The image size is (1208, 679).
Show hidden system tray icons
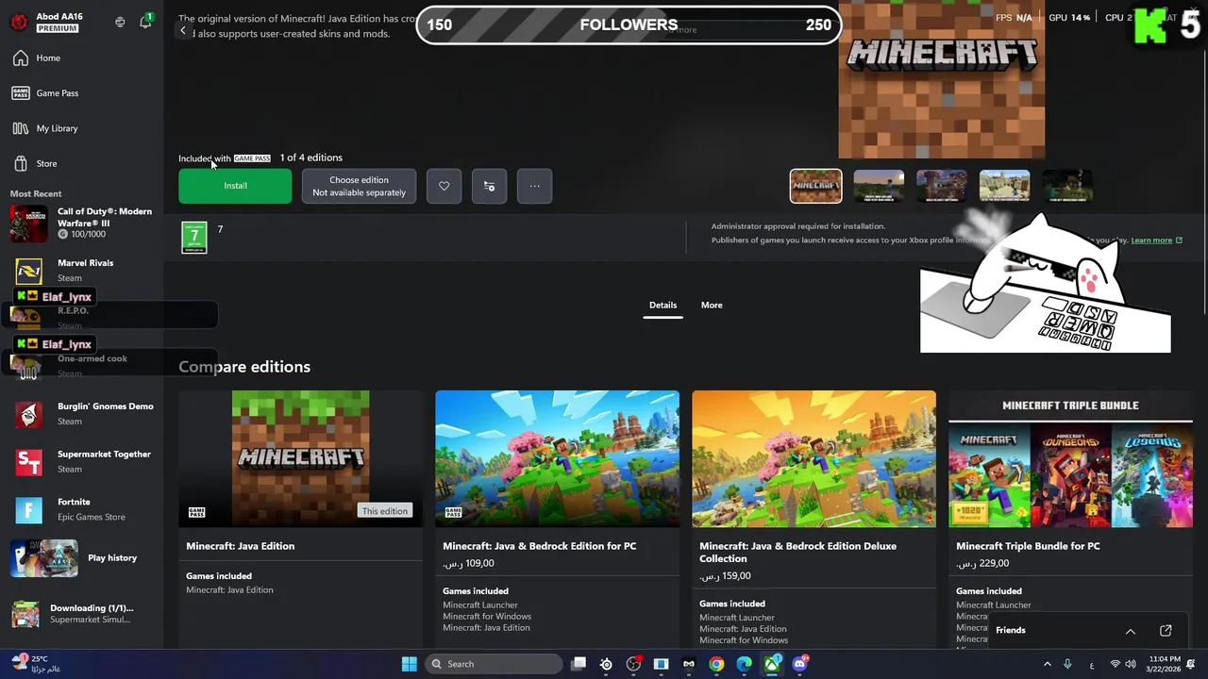point(1047,664)
